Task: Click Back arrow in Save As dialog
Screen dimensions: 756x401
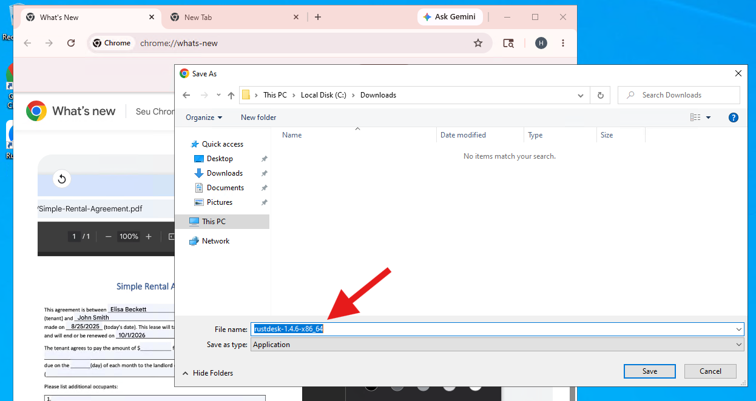Action: coord(186,95)
